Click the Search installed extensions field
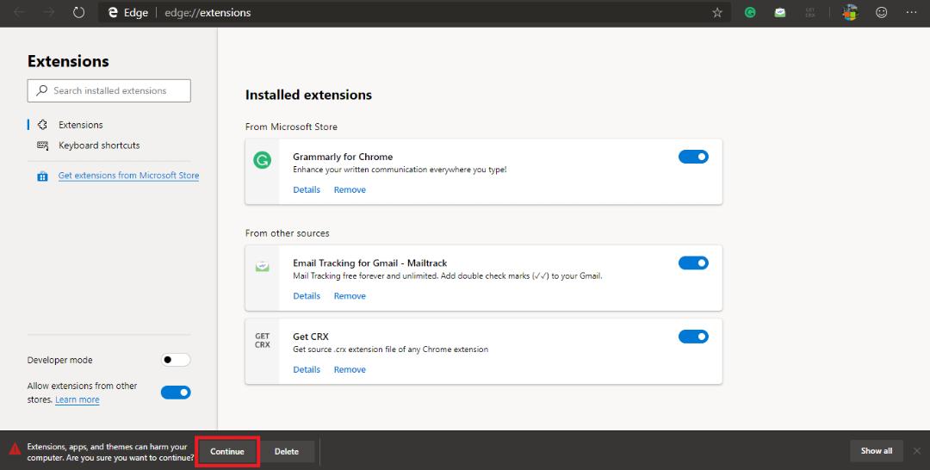The width and height of the screenshot is (930, 470). click(x=109, y=90)
